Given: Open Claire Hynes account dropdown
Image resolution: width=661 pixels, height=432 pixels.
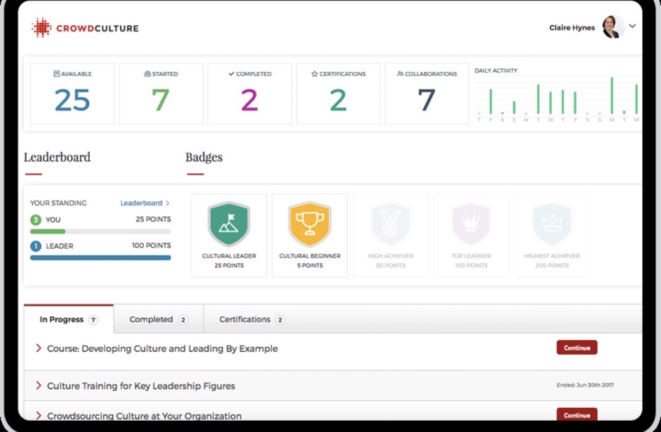Looking at the screenshot, I should 632,26.
